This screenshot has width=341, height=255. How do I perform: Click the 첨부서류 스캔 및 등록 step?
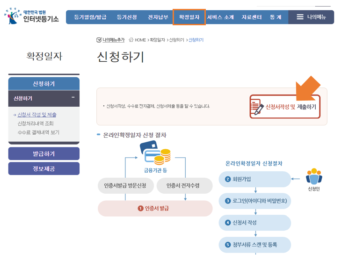pyautogui.click(x=254, y=245)
